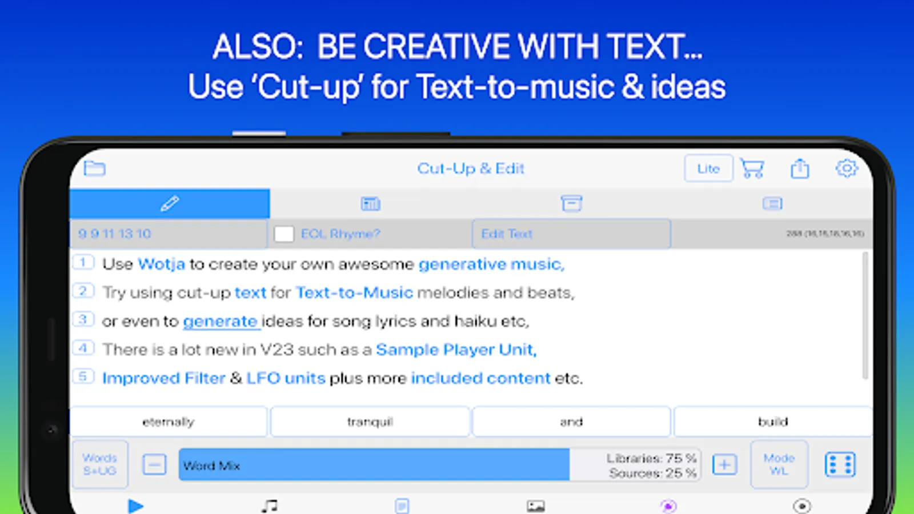
Task: Choose the suggested word 'eternally'
Action: pyautogui.click(x=169, y=421)
